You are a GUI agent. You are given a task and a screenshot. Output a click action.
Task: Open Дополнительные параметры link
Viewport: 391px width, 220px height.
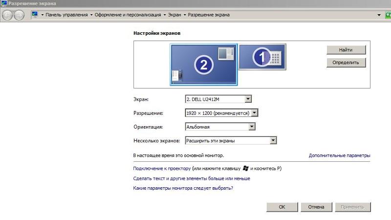(x=339, y=155)
